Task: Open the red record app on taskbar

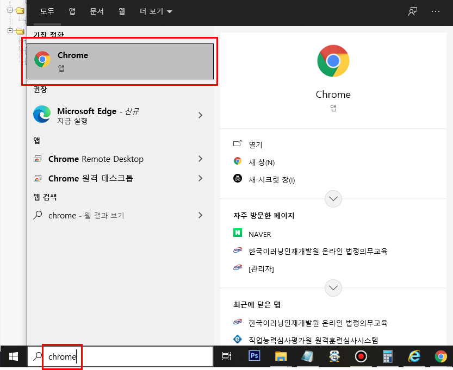Action: pyautogui.click(x=361, y=356)
